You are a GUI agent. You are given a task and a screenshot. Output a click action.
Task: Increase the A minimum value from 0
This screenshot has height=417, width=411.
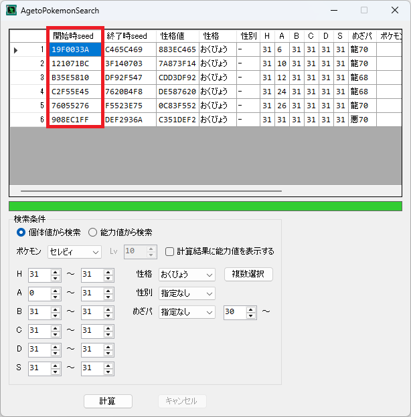(x=55, y=291)
